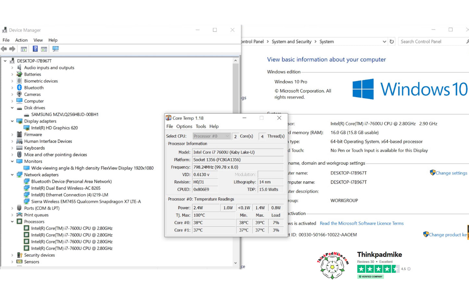Click the Cameras webcam icon
Image resolution: width=469 pixels, height=294 pixels.
pos(19,94)
